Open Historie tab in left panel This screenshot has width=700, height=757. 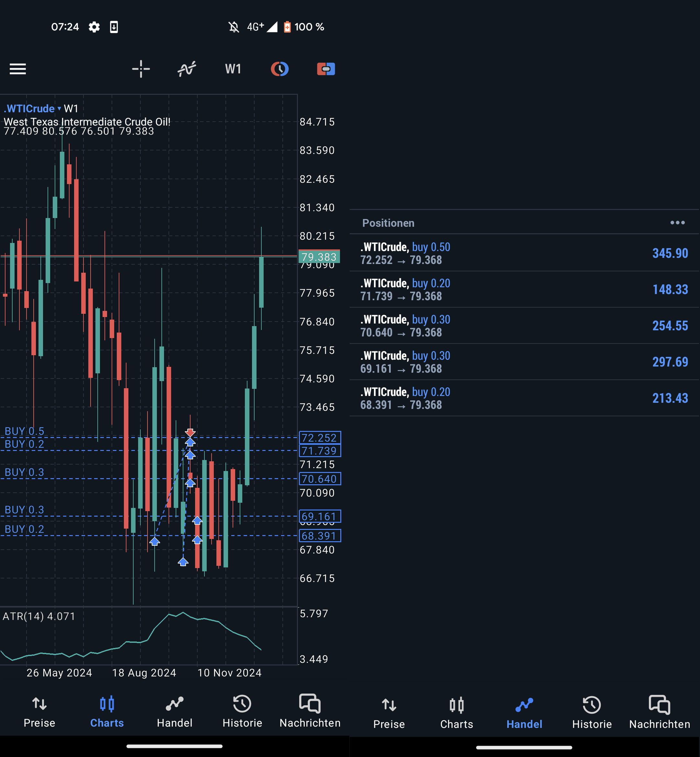[x=242, y=712]
